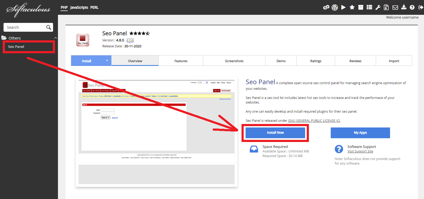Click the Seo Panel title heading

pyautogui.click(x=115, y=33)
